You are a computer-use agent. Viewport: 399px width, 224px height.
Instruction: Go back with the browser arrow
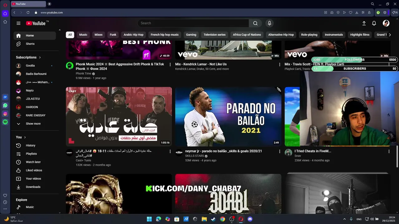14,12
